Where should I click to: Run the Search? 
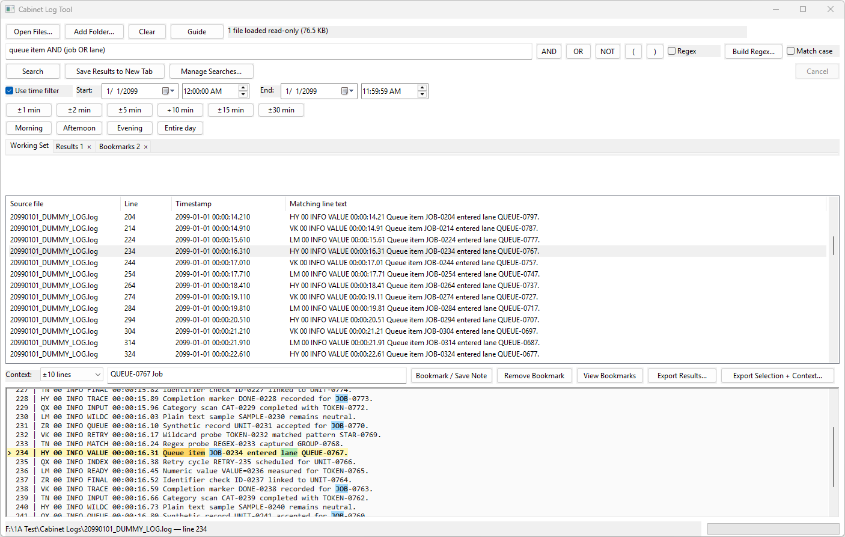(33, 72)
